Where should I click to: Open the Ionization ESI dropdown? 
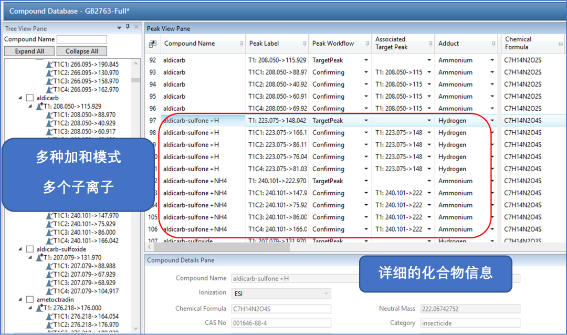point(326,293)
